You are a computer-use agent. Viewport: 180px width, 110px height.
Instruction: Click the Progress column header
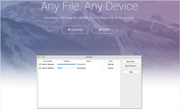click(67, 61)
